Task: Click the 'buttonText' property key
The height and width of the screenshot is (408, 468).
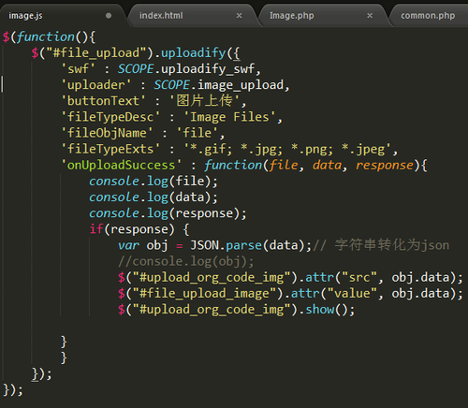Action: [x=104, y=101]
